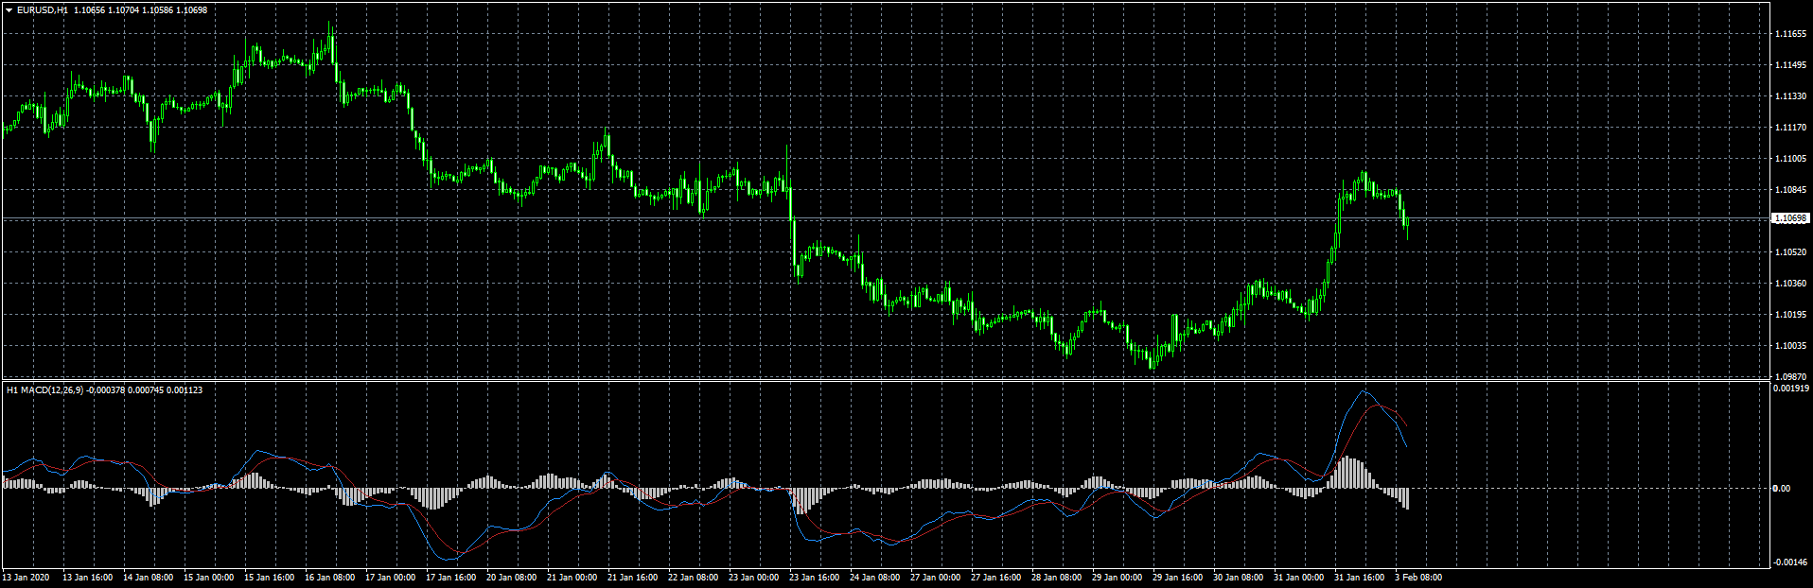The width and height of the screenshot is (1813, 588).
Task: Click the 22 Jan 08:00 time label
Action: pyautogui.click(x=693, y=578)
